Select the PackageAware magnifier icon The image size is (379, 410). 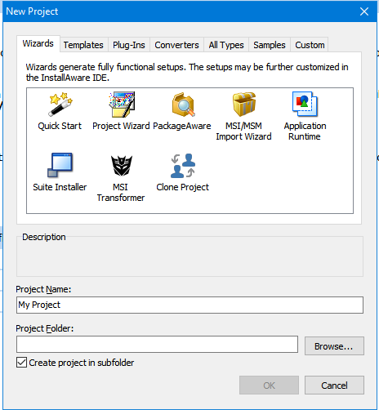(183, 105)
